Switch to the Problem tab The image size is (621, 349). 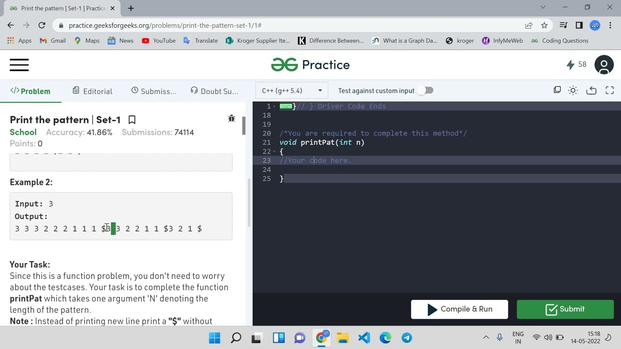31,91
